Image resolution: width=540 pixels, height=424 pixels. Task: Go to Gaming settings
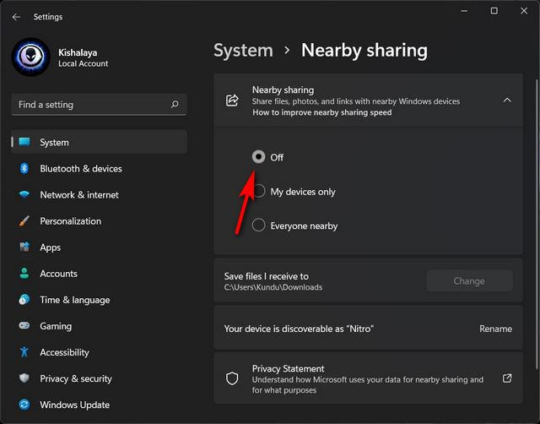tap(100, 326)
